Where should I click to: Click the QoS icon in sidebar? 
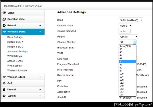point(4,83)
